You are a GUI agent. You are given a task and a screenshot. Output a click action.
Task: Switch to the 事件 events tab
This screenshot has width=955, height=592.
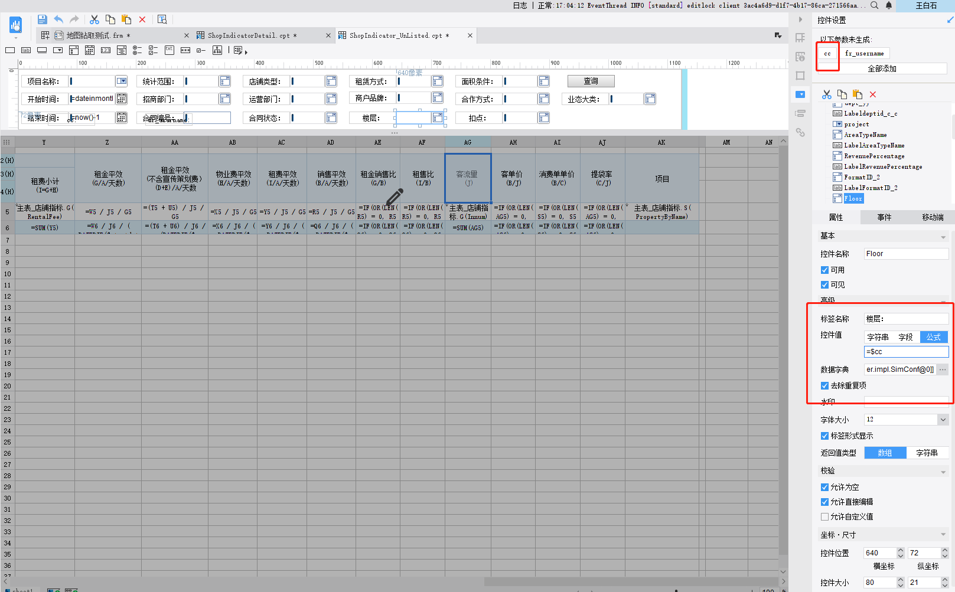point(884,217)
